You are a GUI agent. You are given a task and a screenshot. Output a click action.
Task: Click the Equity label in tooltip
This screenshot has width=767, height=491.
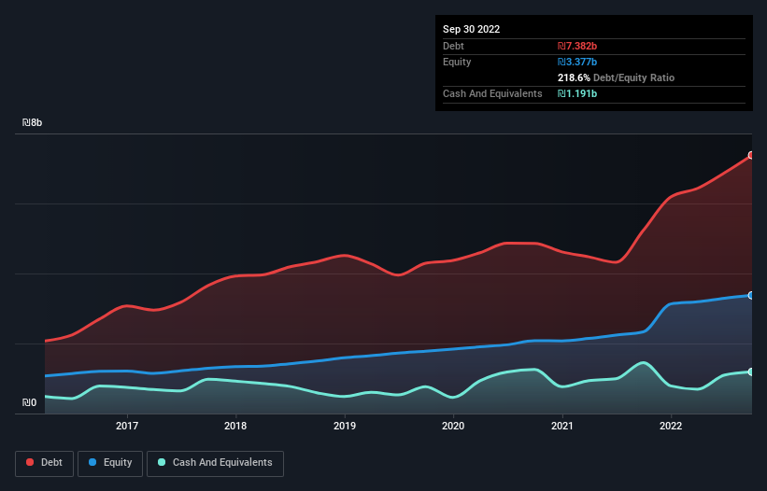pyautogui.click(x=457, y=62)
